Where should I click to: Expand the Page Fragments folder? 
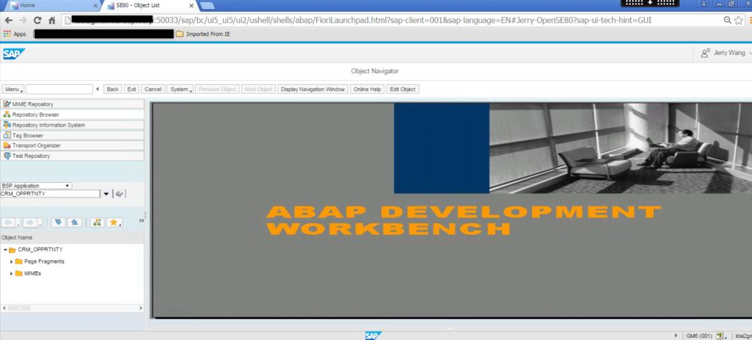click(12, 261)
